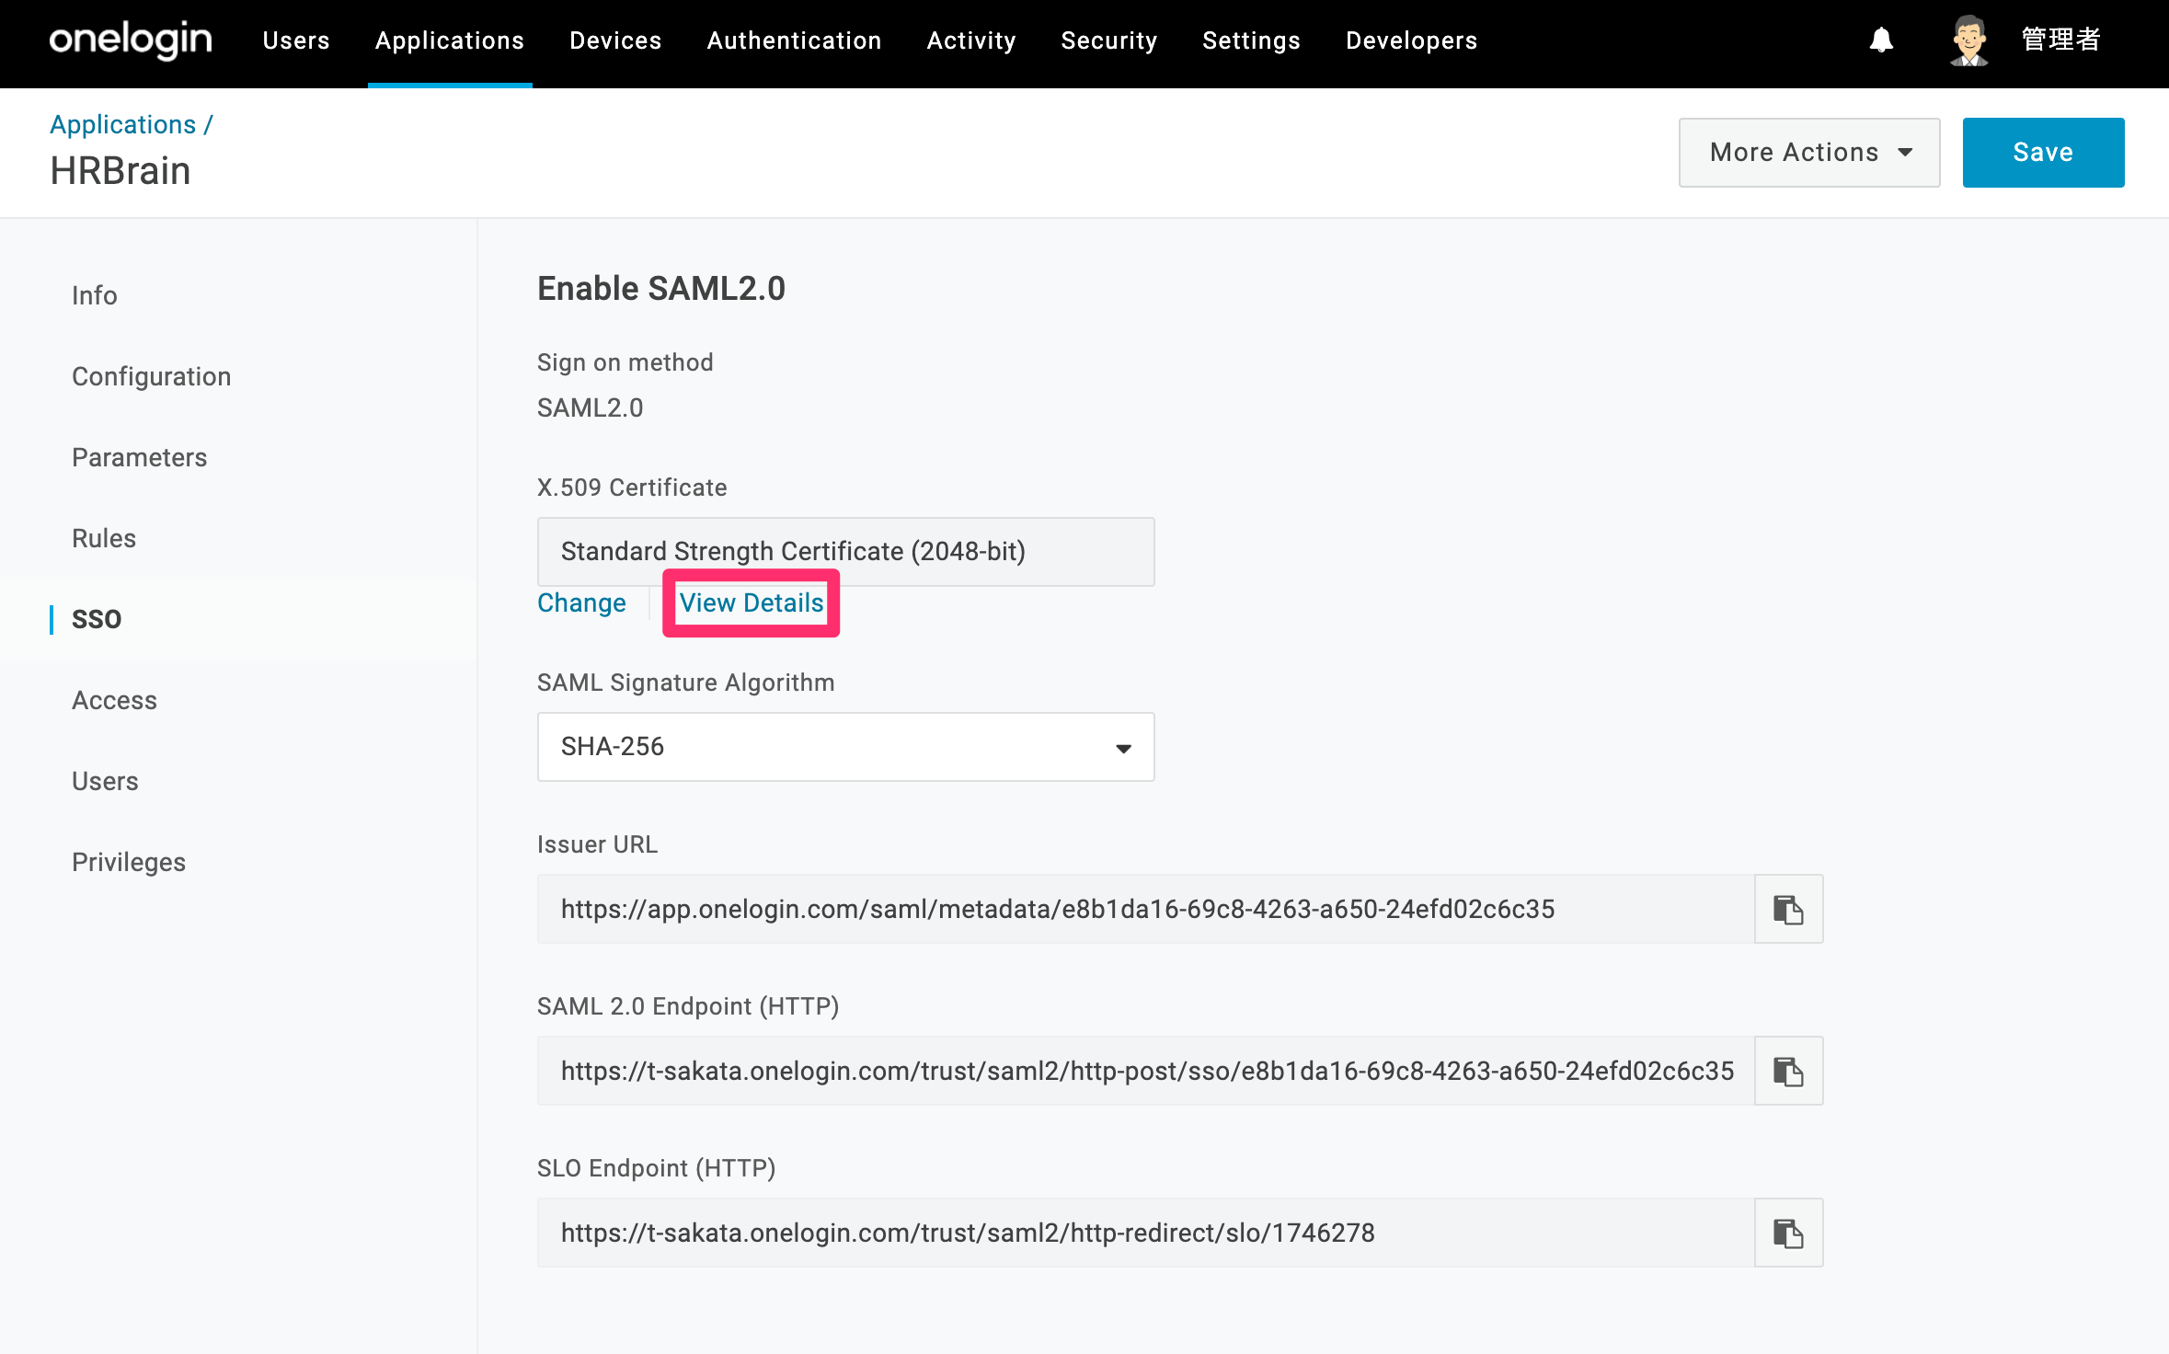Select the SSO sidebar tab
This screenshot has height=1354, width=2169.
pyautogui.click(x=97, y=619)
